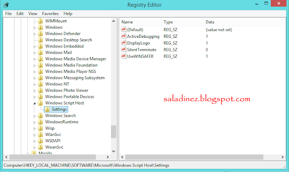This screenshot has width=289, height=172.
Task: Click values pane horizontal scroll right arrow
Action: (x=283, y=157)
